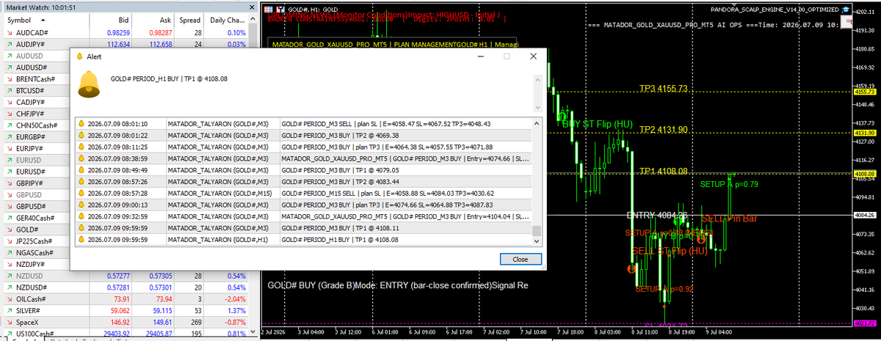881x341 pixels.
Task: Click the arrow icon beside CHN50Cash#
Action: (x=8, y=125)
